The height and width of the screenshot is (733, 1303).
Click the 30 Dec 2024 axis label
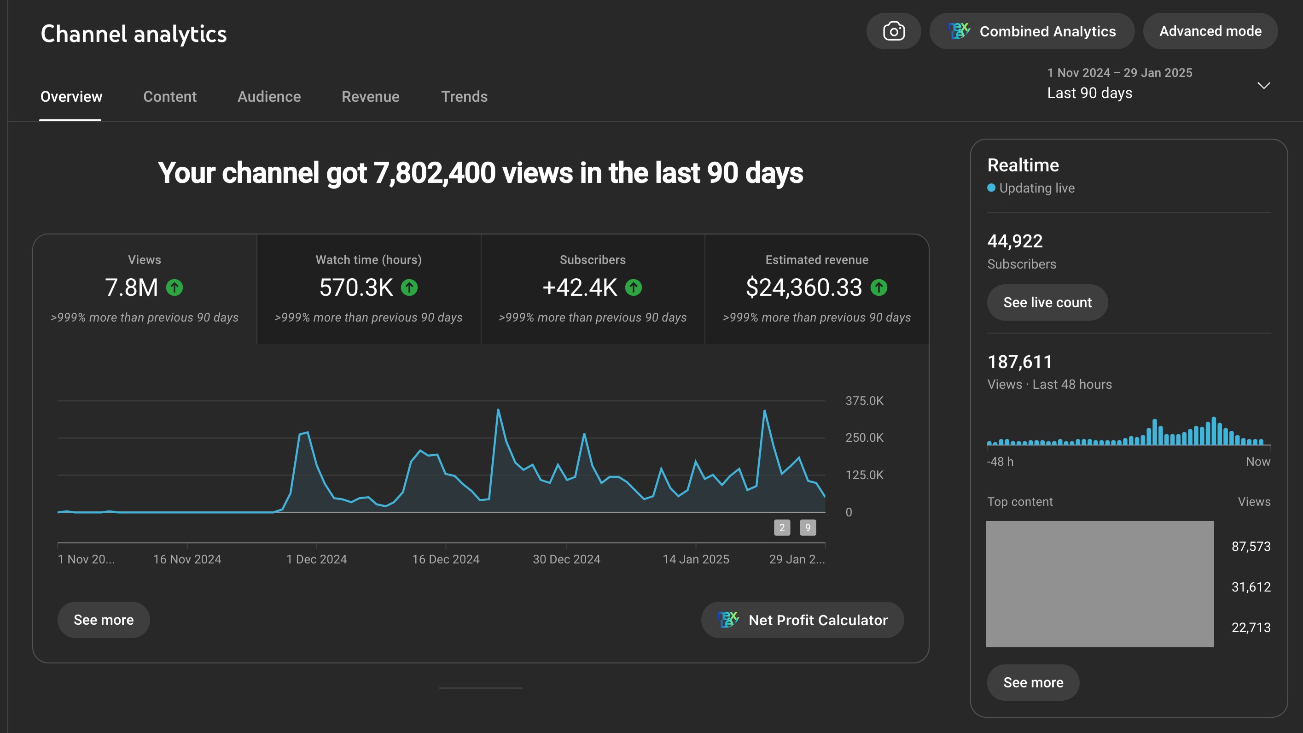coord(566,559)
